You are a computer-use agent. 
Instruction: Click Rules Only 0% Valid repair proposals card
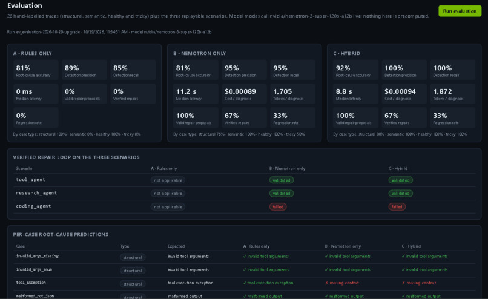click(84, 94)
